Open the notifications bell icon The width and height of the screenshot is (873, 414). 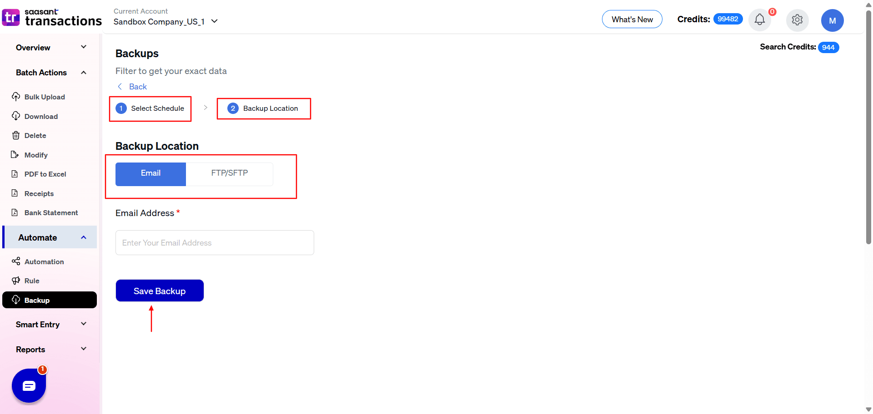(x=760, y=20)
